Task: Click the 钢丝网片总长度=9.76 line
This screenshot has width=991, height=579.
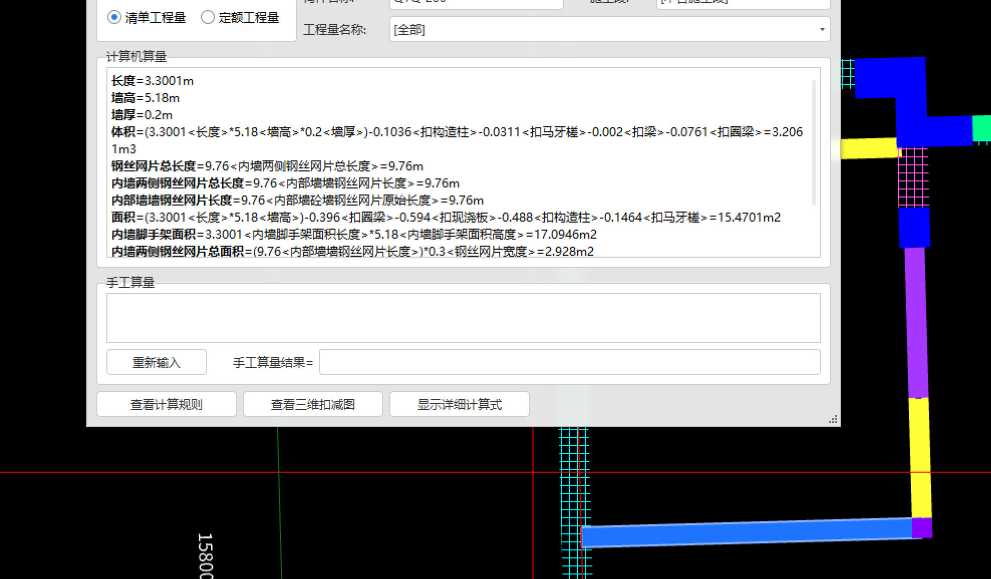Action: 267,166
